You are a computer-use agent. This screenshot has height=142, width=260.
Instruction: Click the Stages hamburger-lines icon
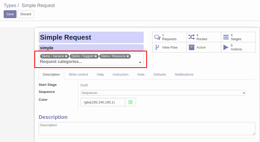tap(226, 37)
